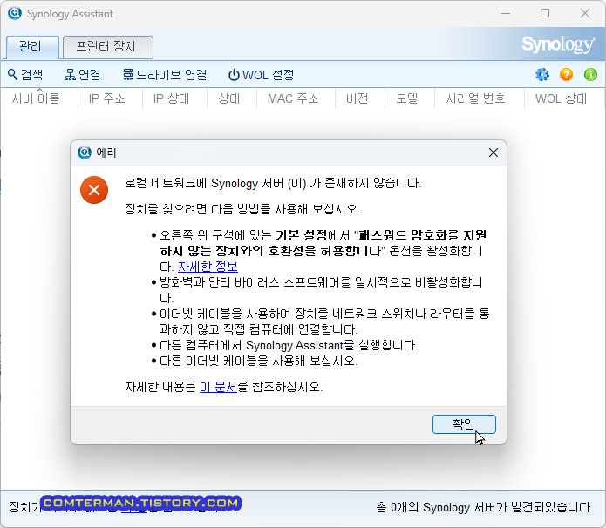Screen dimensions: 606x528
Task: Click the 연결 connect tool
Action: tap(82, 75)
